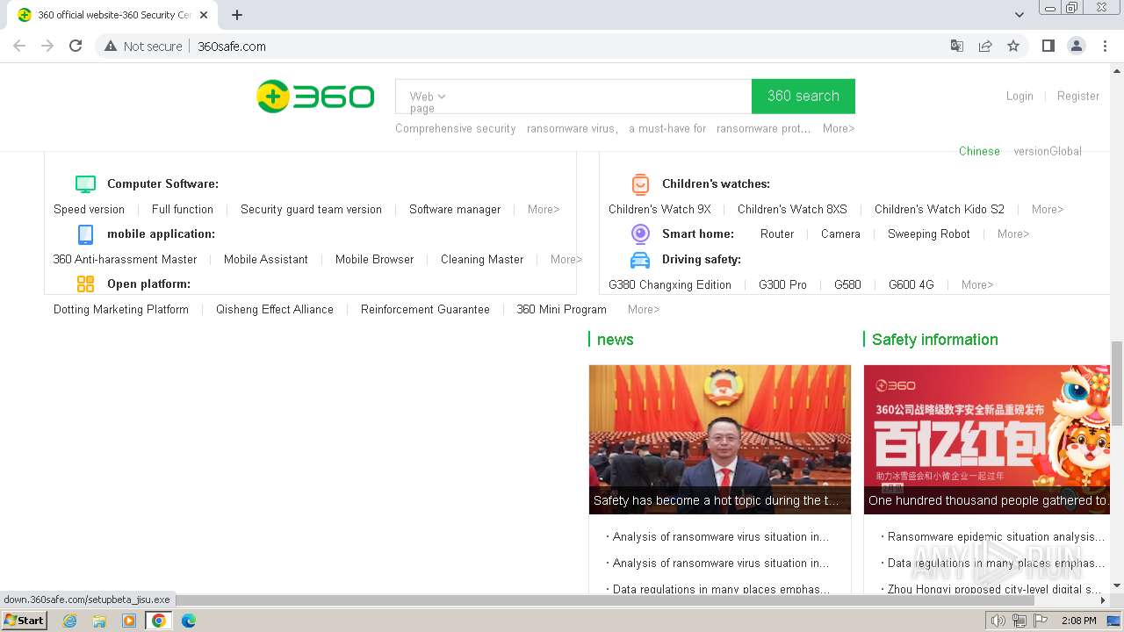Click the news section heading

pos(615,340)
